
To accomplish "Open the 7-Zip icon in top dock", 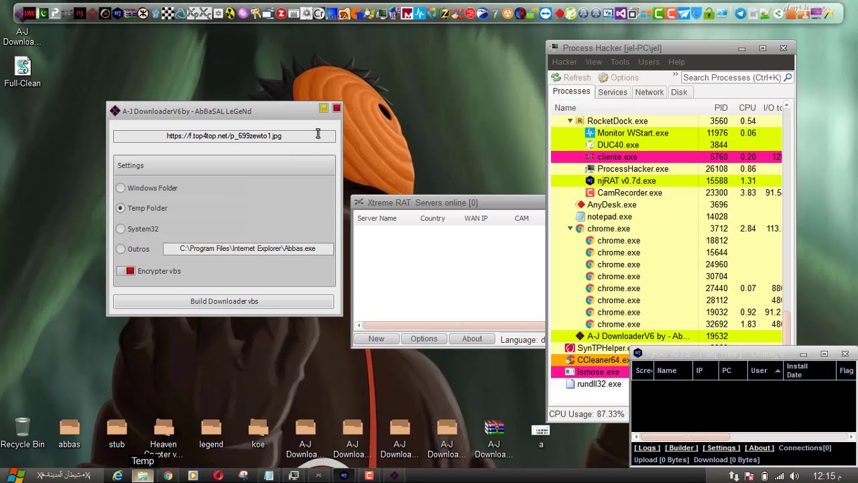I will pos(495,13).
